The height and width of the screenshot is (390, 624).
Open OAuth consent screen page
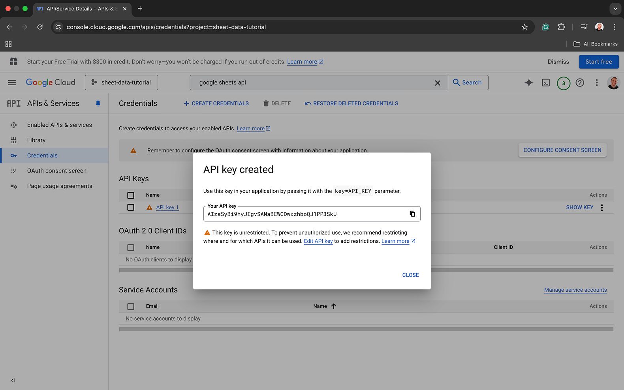(x=54, y=171)
